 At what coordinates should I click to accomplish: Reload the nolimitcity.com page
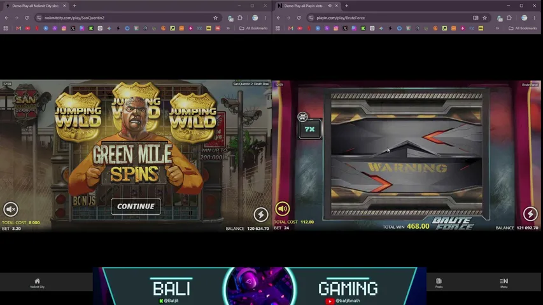27,18
